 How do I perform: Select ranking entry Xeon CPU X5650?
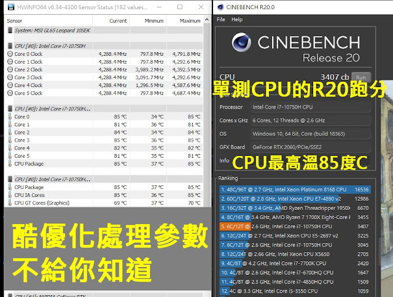click(295, 254)
